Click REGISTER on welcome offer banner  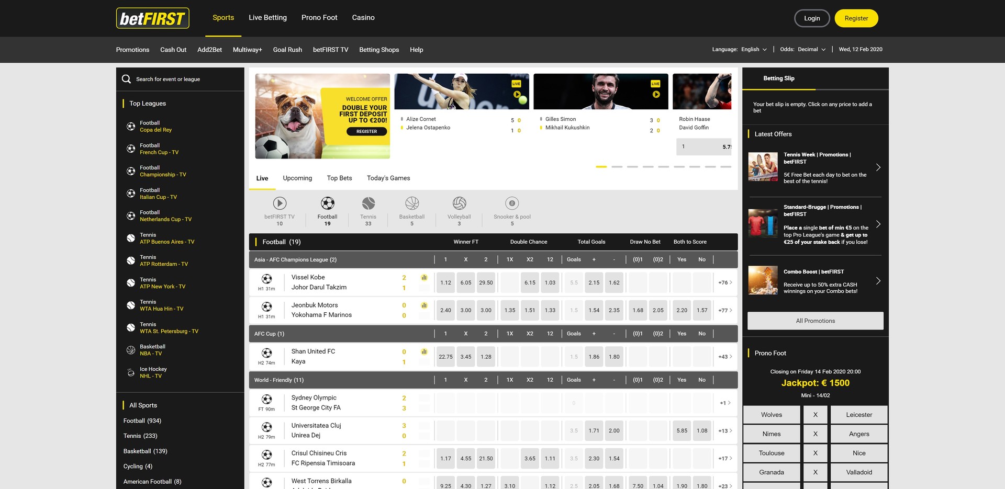coord(367,132)
